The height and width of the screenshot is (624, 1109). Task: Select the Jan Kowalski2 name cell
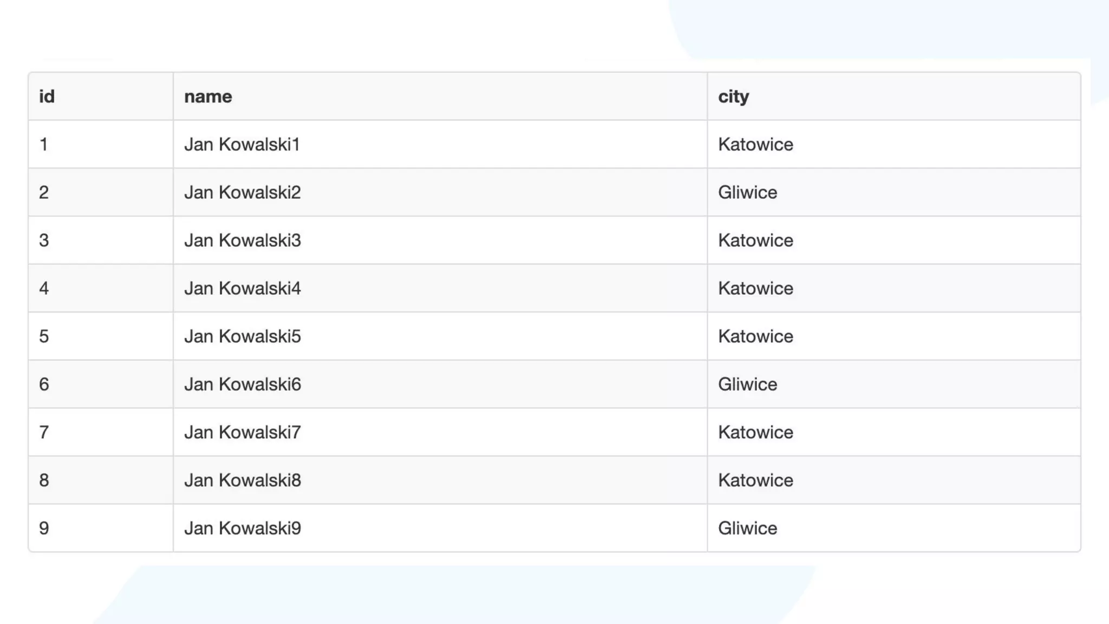242,192
